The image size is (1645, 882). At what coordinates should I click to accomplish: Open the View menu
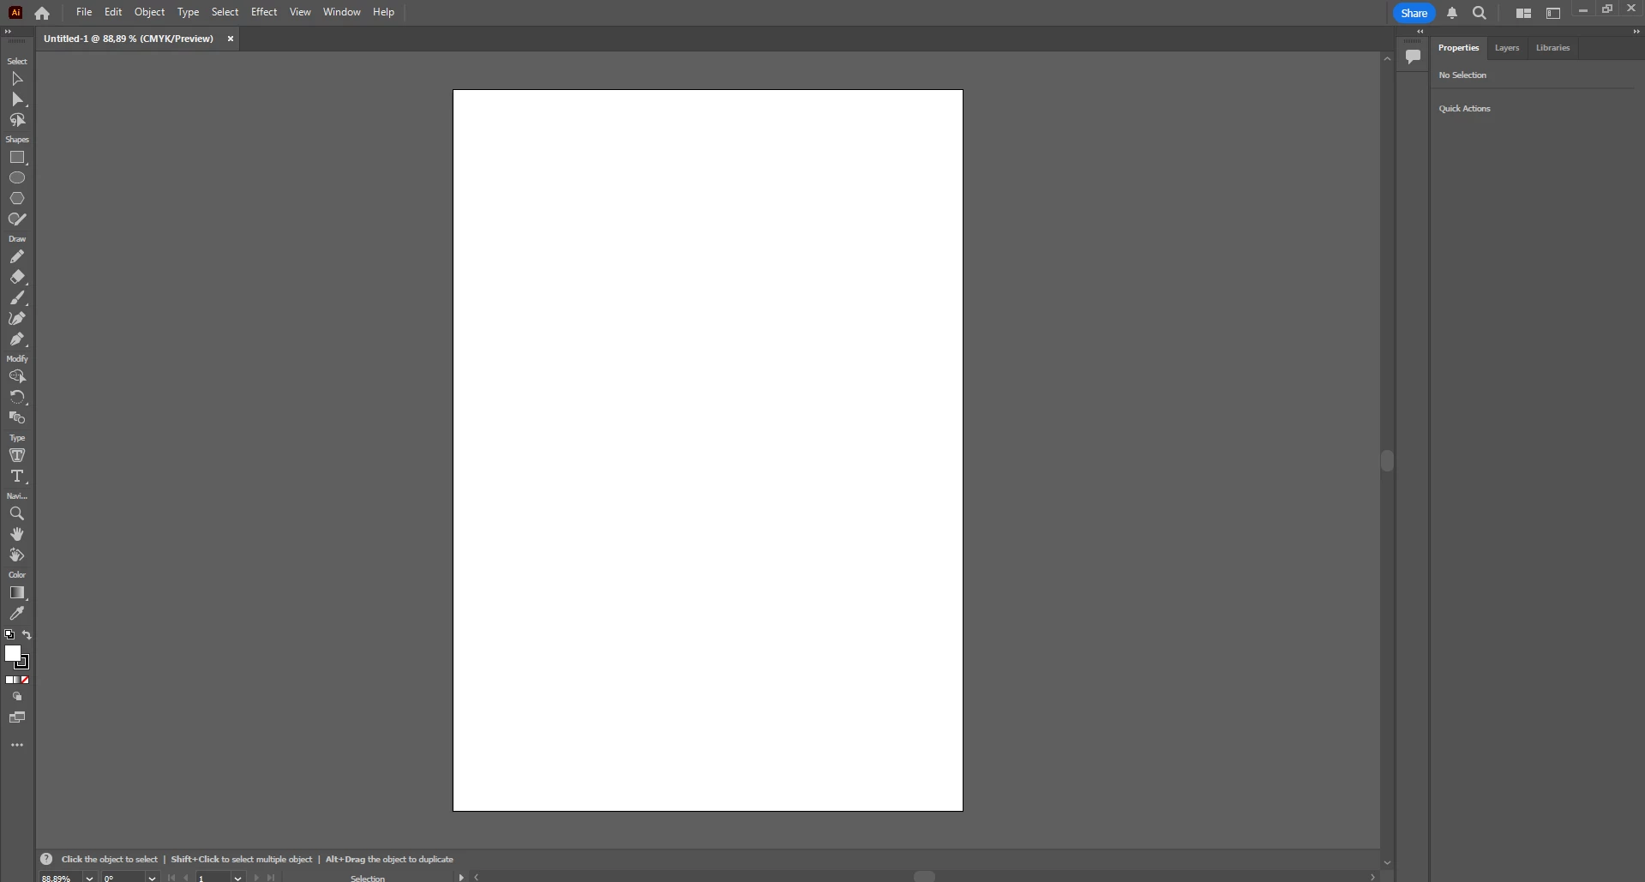click(x=300, y=12)
